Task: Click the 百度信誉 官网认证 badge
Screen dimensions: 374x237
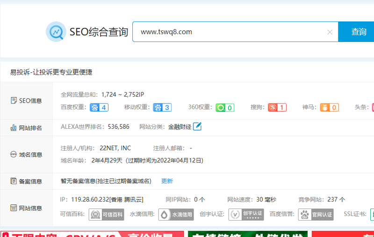Action: click(316, 215)
